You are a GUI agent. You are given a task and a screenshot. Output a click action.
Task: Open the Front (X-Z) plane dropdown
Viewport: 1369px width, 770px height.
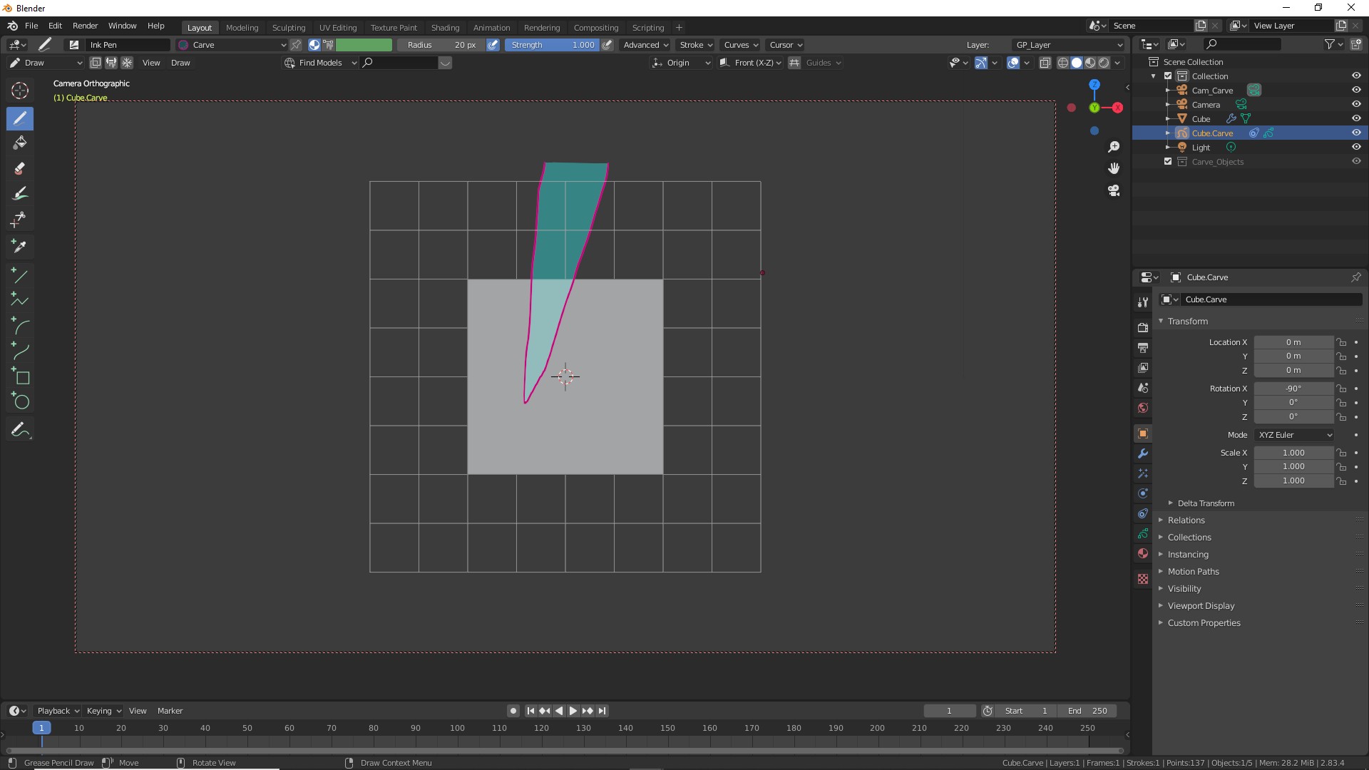tap(751, 63)
